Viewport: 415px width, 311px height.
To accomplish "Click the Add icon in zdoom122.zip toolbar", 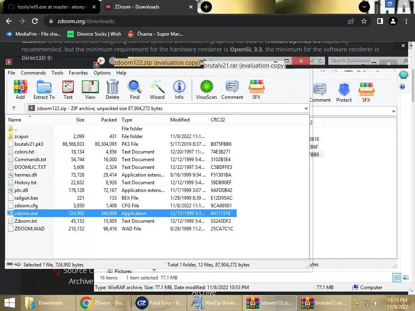I will [20, 89].
